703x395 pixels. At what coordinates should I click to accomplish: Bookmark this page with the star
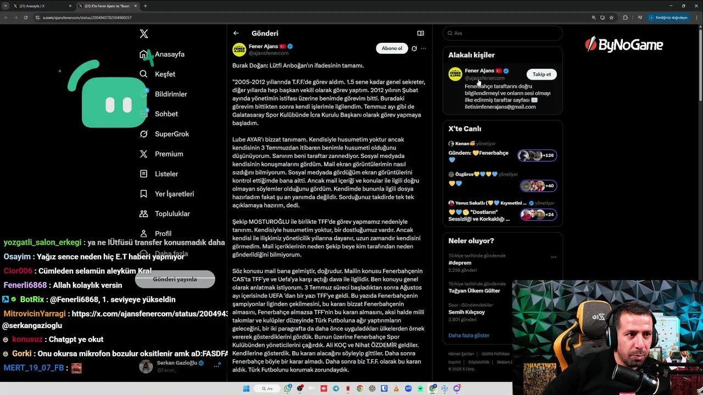[x=611, y=18]
